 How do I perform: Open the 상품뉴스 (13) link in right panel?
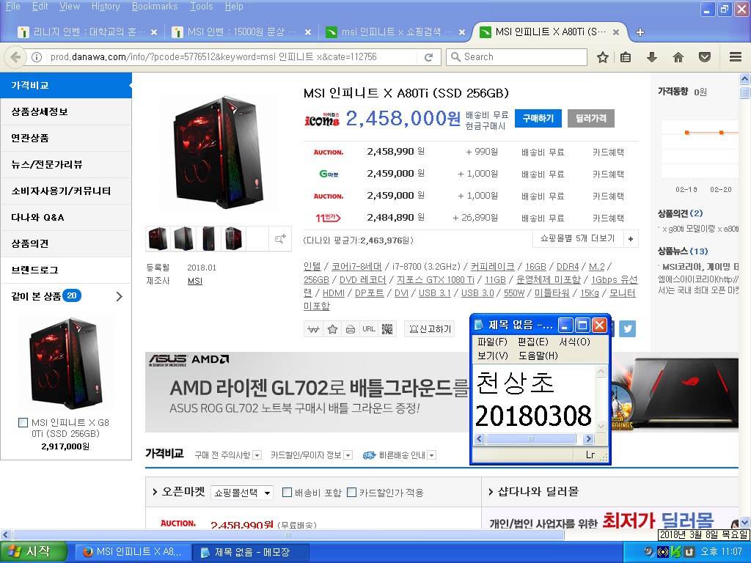click(683, 251)
